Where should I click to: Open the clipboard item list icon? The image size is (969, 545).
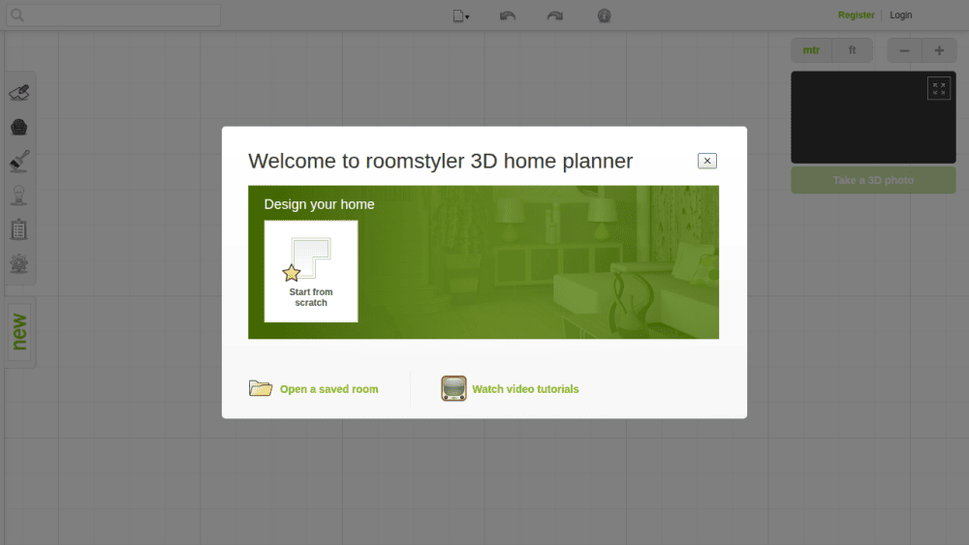pyautogui.click(x=19, y=229)
